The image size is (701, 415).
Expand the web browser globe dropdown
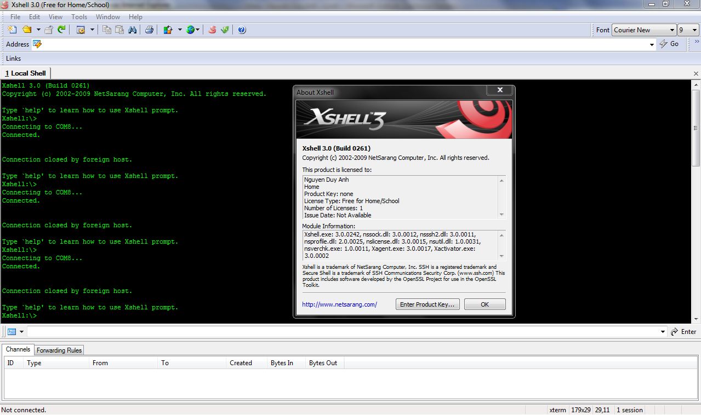(198, 30)
